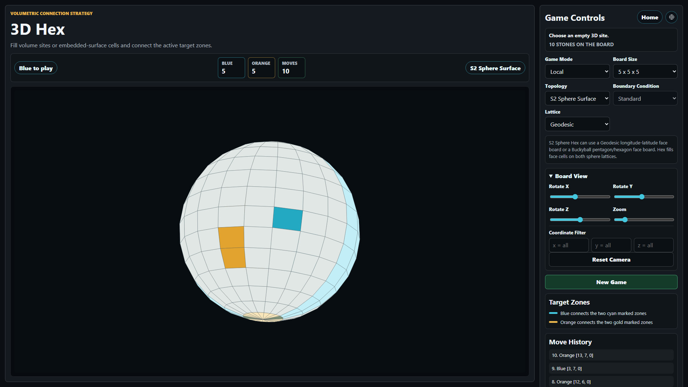Adjust the Zoom slider
Screen dimensions: 688x387
tap(644, 220)
